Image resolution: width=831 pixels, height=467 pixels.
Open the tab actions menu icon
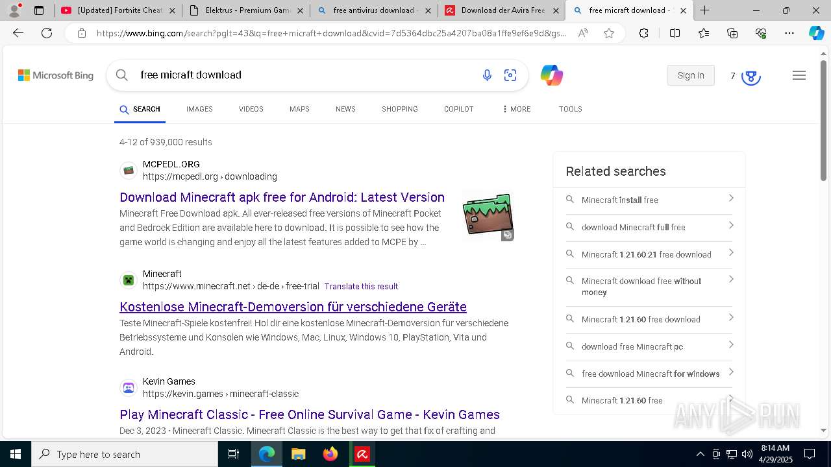[x=39, y=10]
